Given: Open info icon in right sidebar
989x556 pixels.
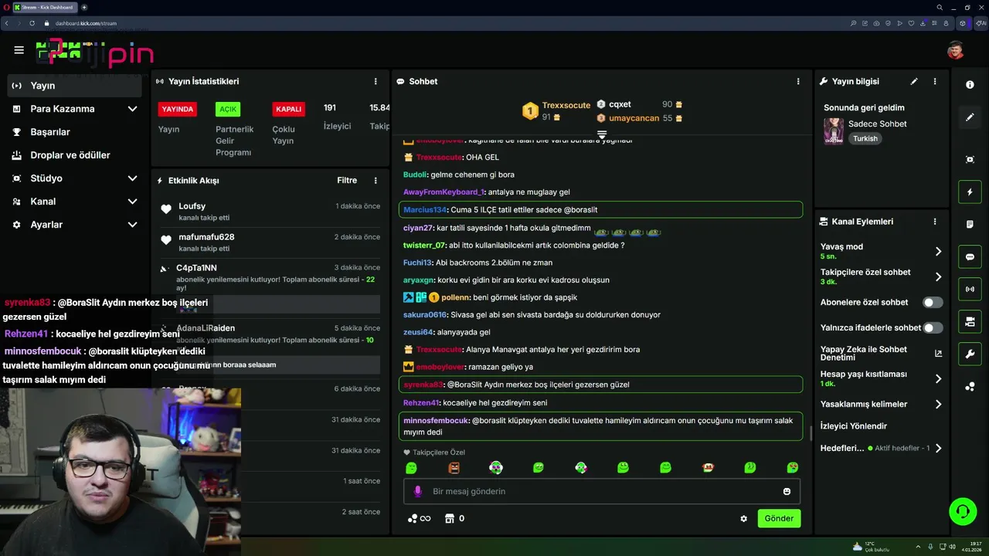Looking at the screenshot, I should 970,85.
